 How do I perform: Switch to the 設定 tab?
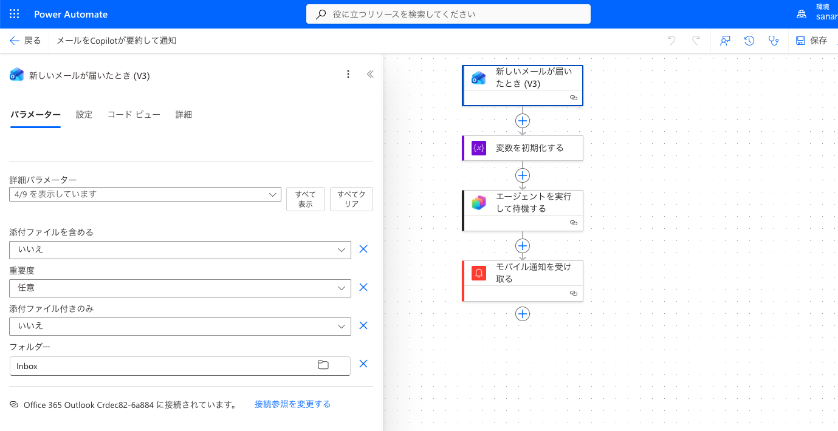84,115
